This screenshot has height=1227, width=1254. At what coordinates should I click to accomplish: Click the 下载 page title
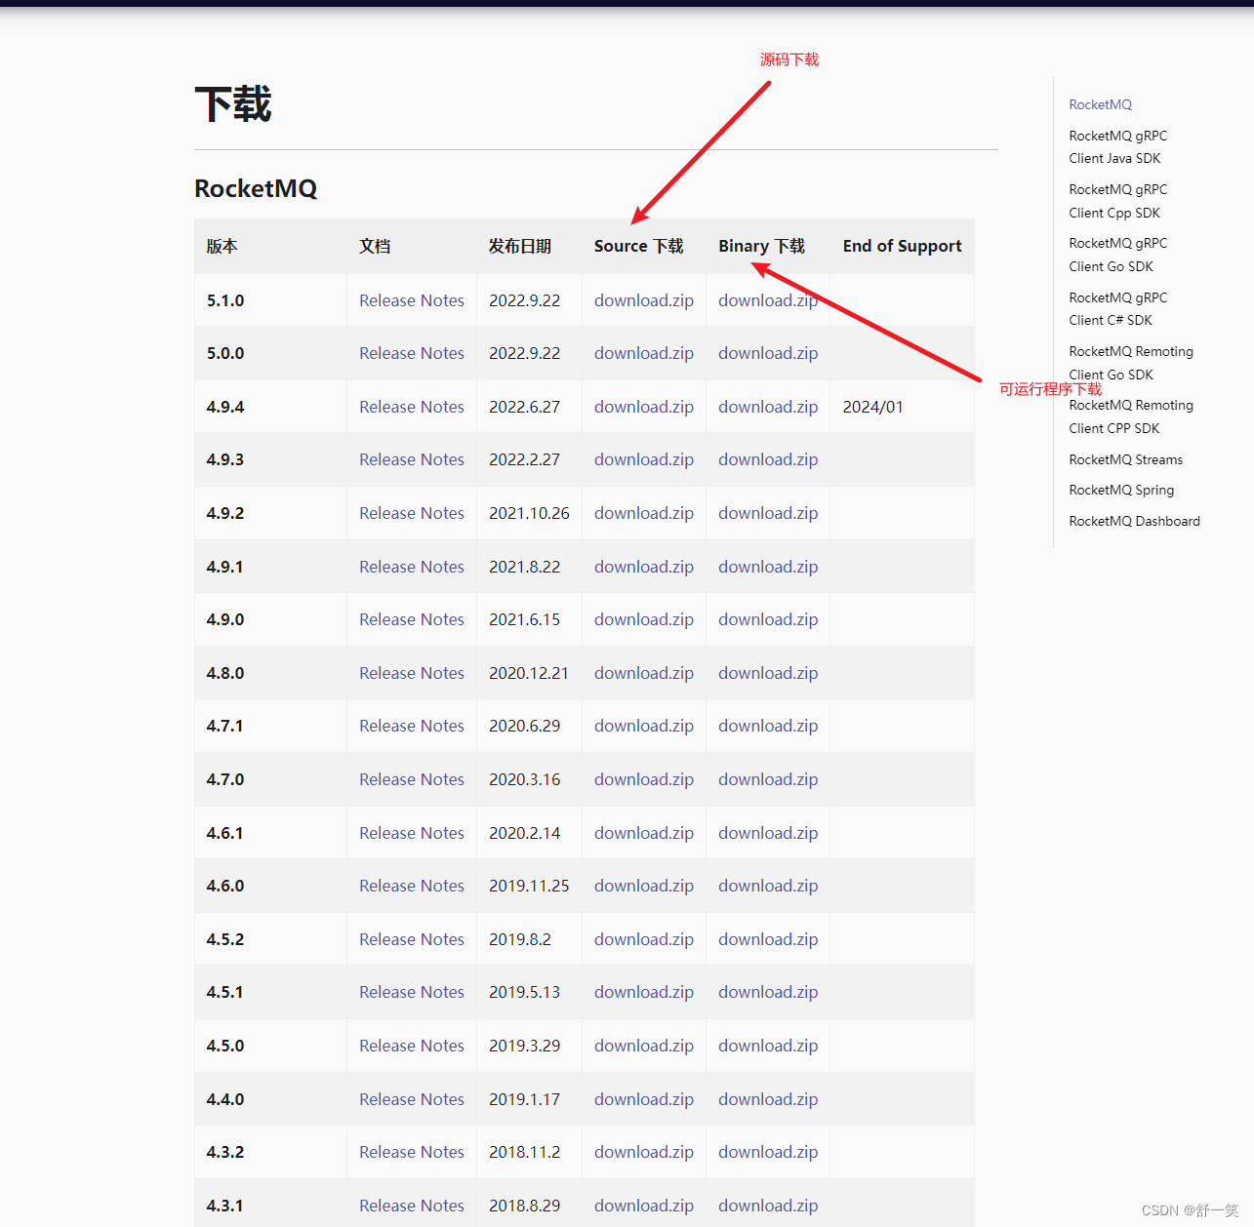click(x=232, y=104)
